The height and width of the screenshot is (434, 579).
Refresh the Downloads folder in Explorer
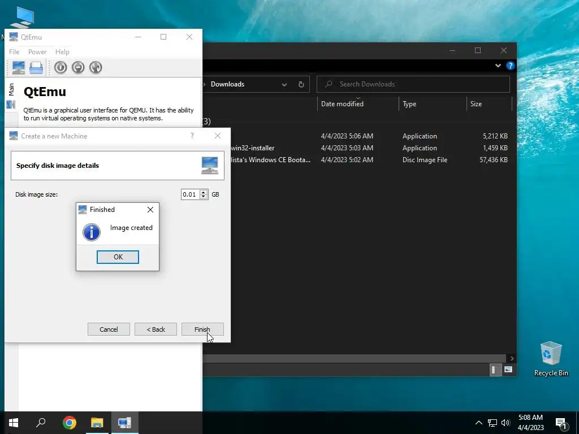click(x=301, y=85)
